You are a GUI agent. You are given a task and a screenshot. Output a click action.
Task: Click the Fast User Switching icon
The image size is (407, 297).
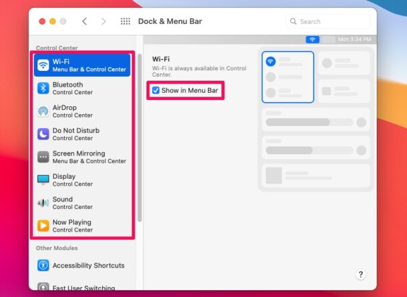(x=43, y=286)
